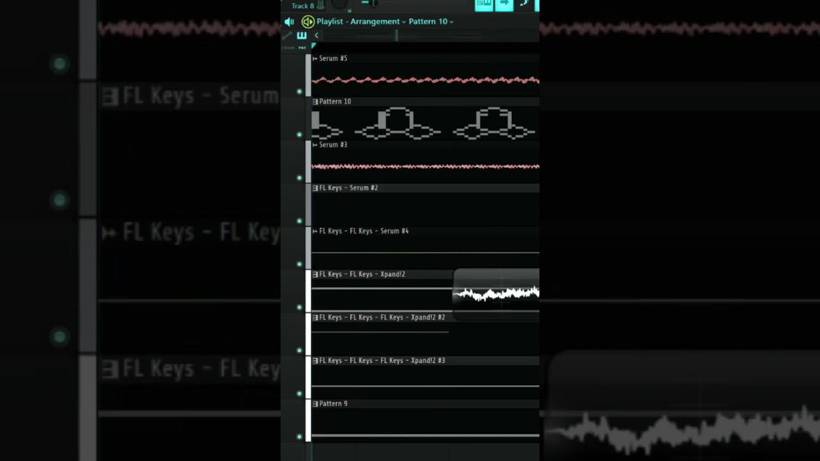Select the Serum #5 clip title
The height and width of the screenshot is (461, 820).
click(x=333, y=58)
